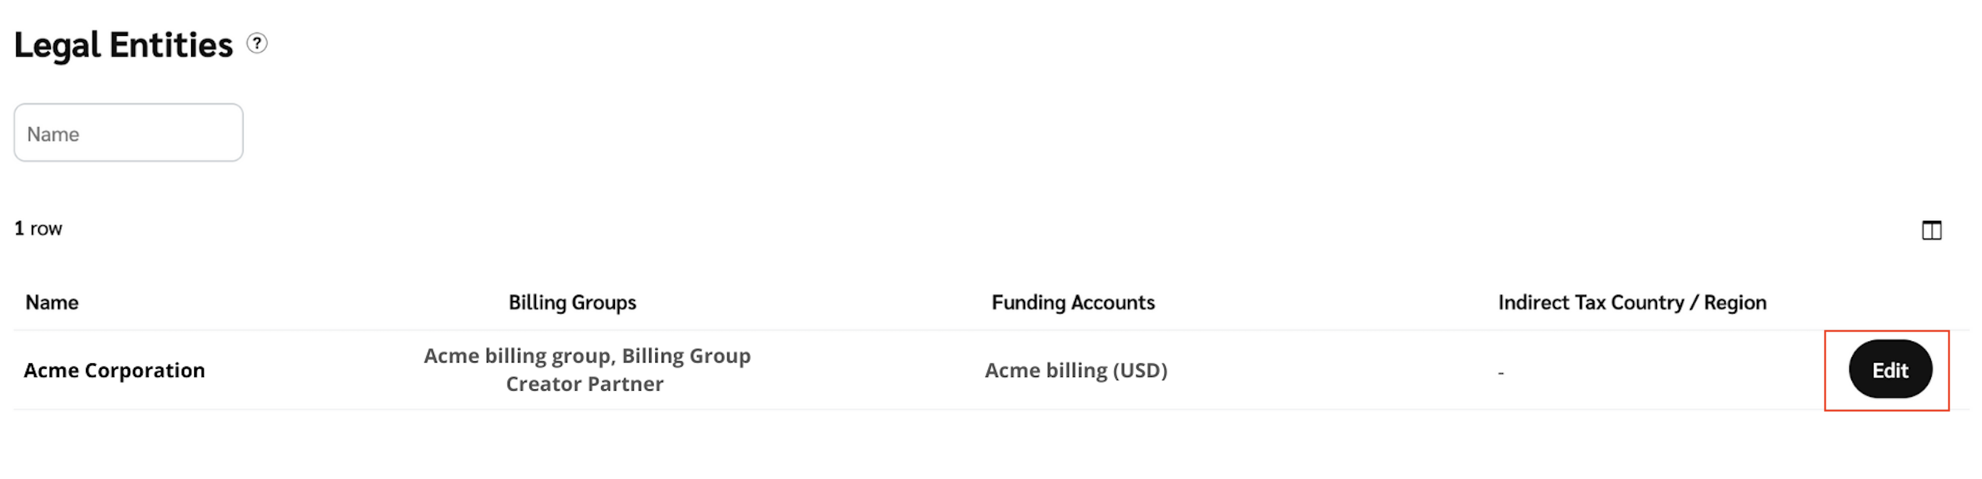This screenshot has height=479, width=1982.
Task: Click 'Billing Group' ending the cell's first line
Action: (685, 356)
